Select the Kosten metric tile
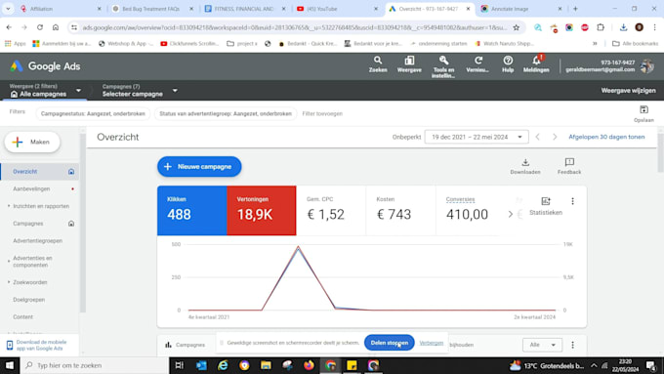 [x=400, y=211]
